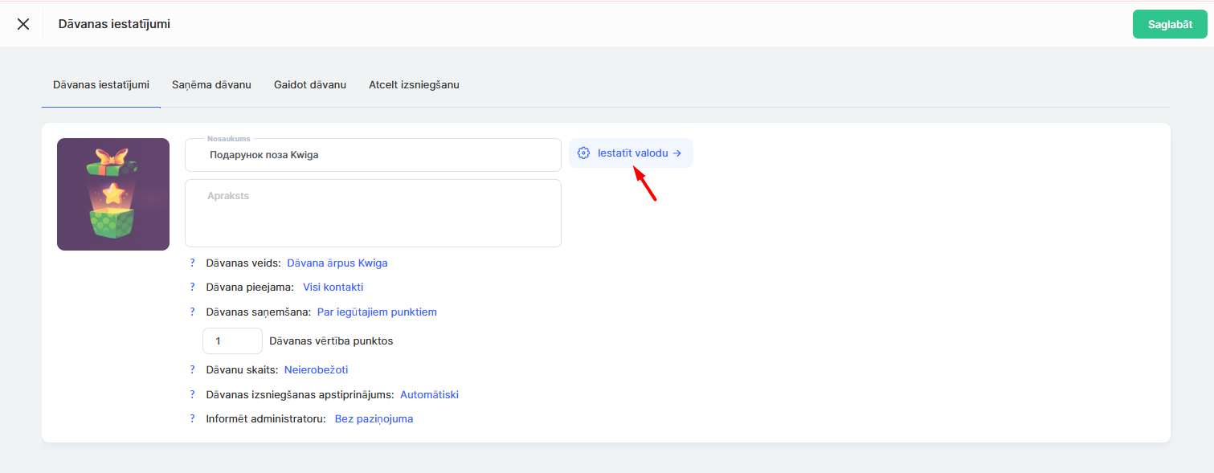Change gift type Dāvana ārpus Kwiga
The image size is (1214, 473).
coord(337,263)
